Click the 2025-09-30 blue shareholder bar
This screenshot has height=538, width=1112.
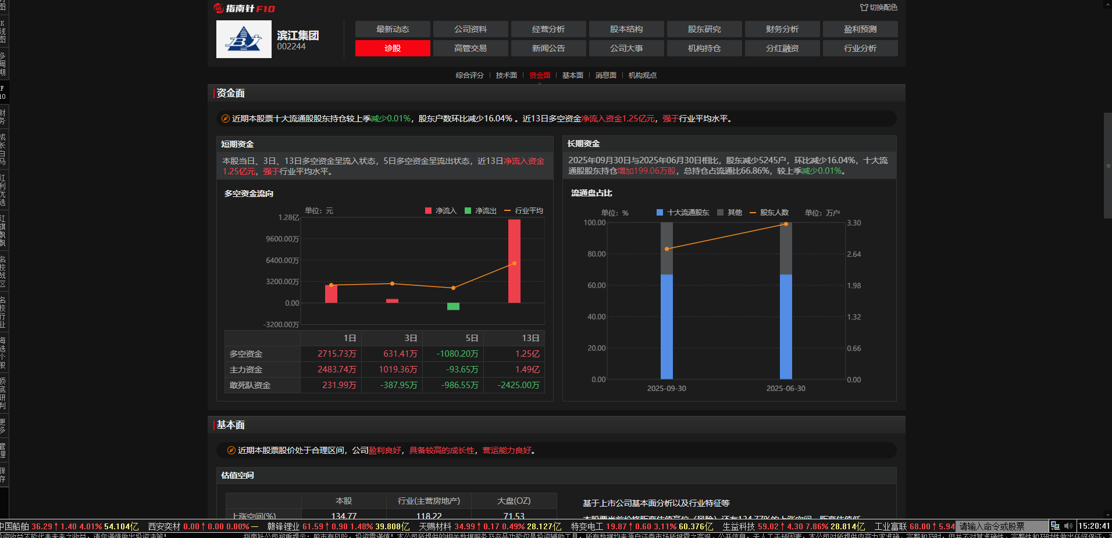667,327
